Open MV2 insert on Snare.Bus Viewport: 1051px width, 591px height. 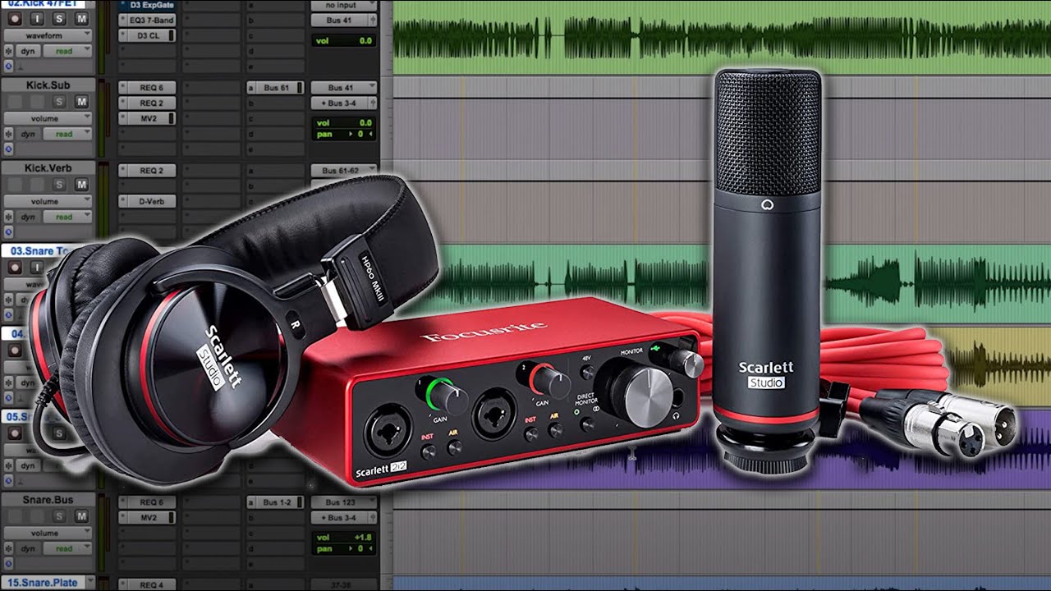click(147, 517)
